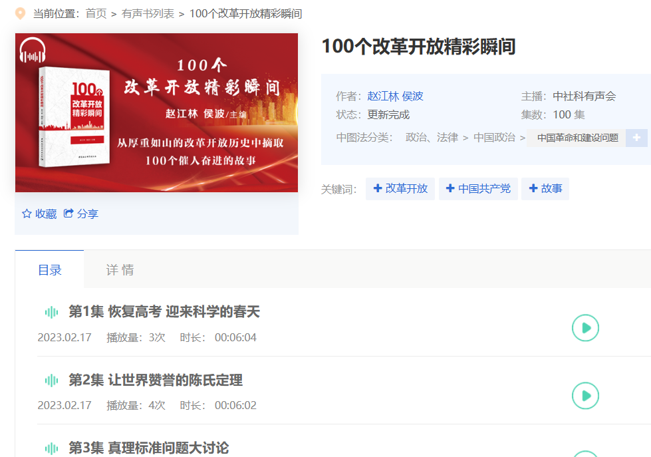Click the page title 100个改革开放精彩瞬间
Screen dimensions: 651x457
coord(418,46)
